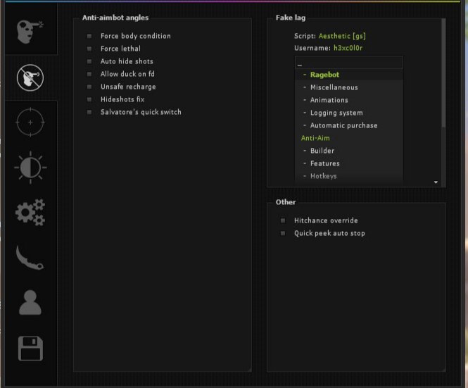
Task: Click the Hitchance override label
Action: [x=326, y=220]
